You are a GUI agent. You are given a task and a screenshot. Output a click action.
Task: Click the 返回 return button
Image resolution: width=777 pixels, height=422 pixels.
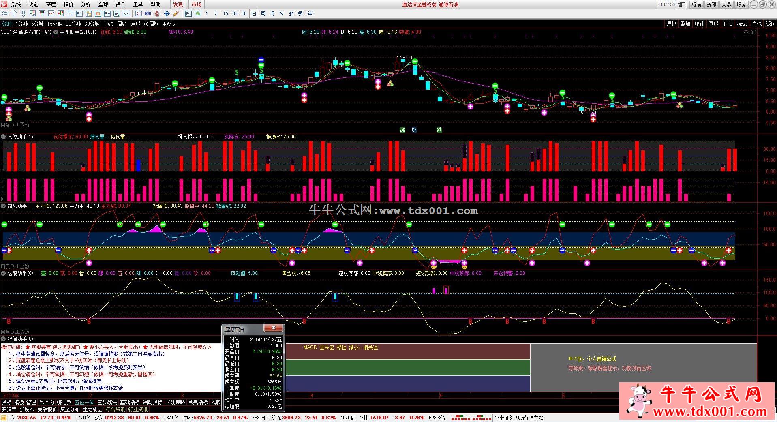point(771,24)
